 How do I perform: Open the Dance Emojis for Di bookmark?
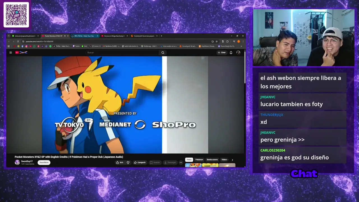click(227, 46)
